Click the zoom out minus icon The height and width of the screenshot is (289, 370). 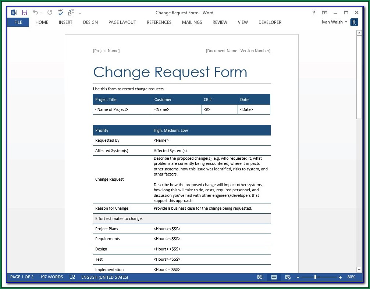point(298,277)
